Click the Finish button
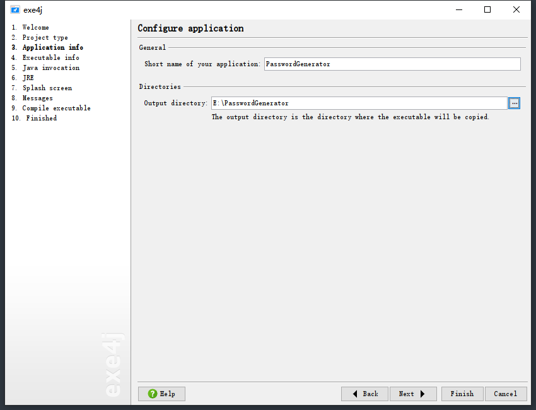 click(462, 394)
